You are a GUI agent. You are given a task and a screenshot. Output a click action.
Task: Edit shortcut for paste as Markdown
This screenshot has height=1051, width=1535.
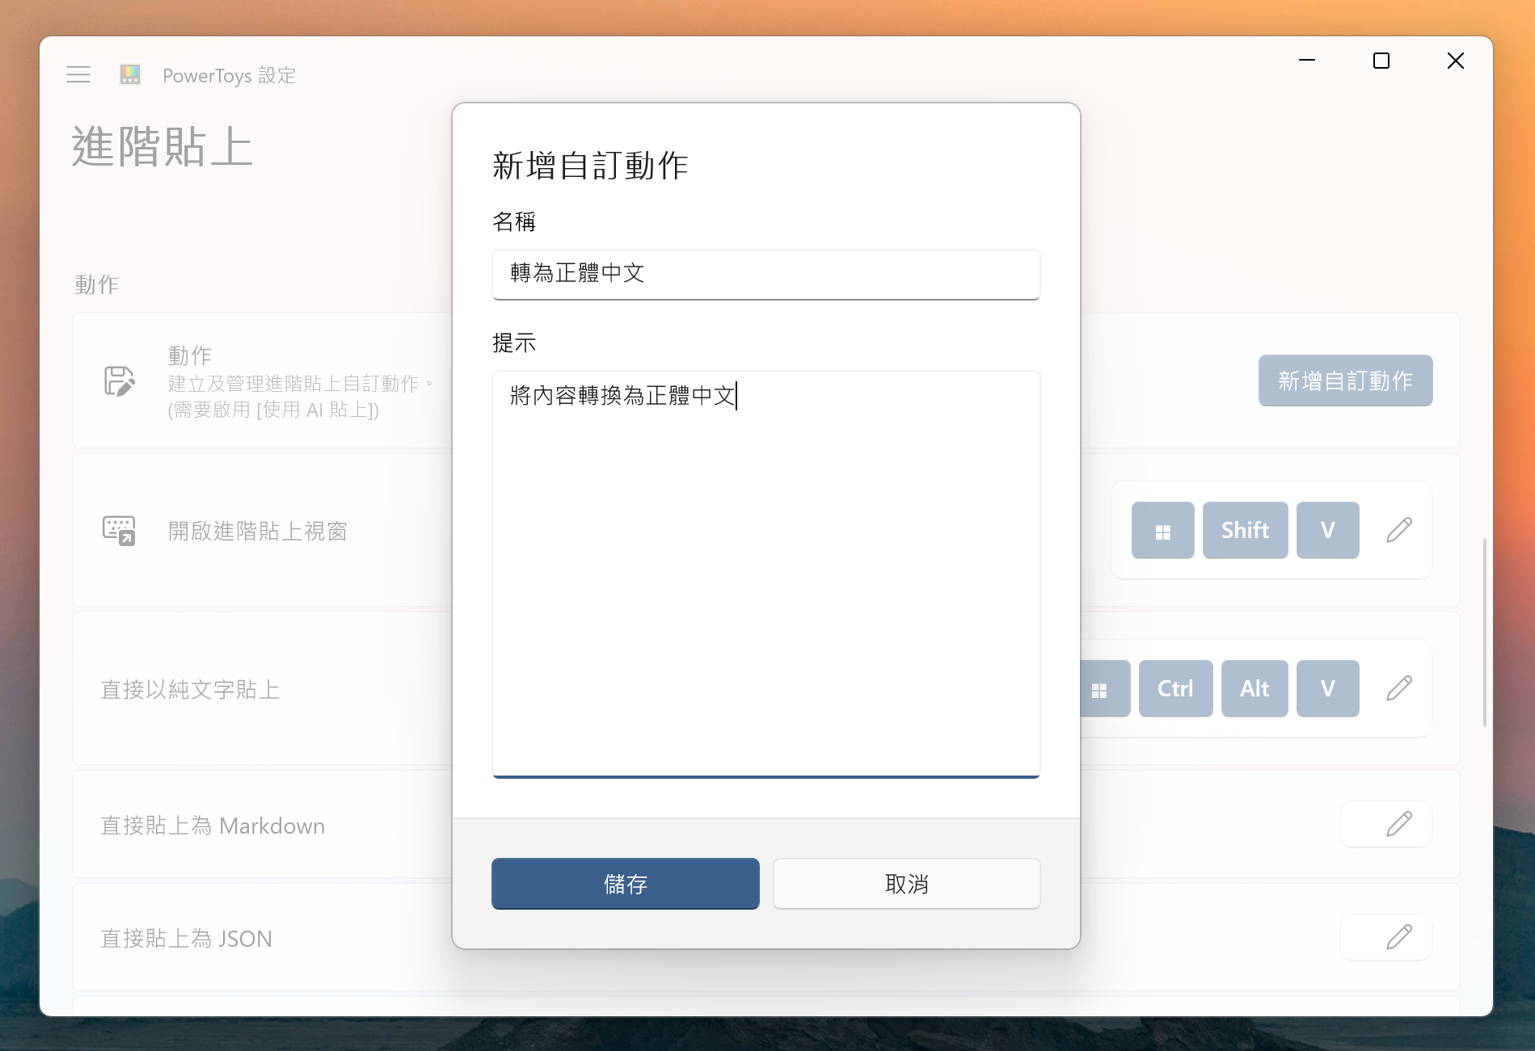tap(1399, 824)
